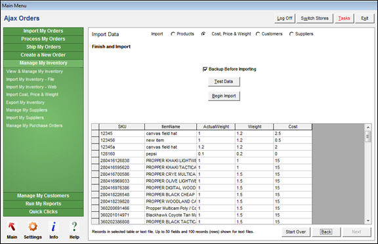The height and width of the screenshot is (244, 378).
Task: Click the SKU column header
Action: click(122, 127)
